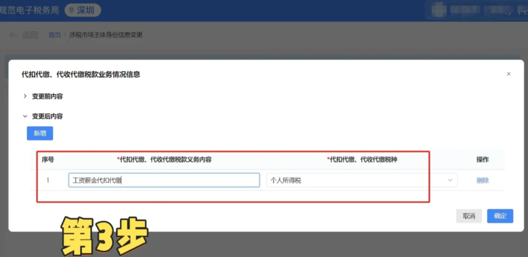Click the 序号 column header
This screenshot has height=257, width=528.
pos(48,160)
